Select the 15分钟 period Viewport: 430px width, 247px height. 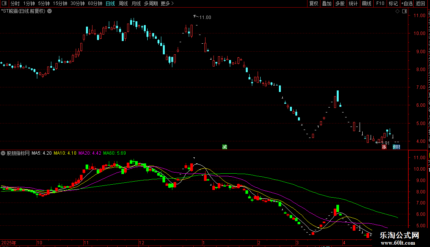click(60, 3)
